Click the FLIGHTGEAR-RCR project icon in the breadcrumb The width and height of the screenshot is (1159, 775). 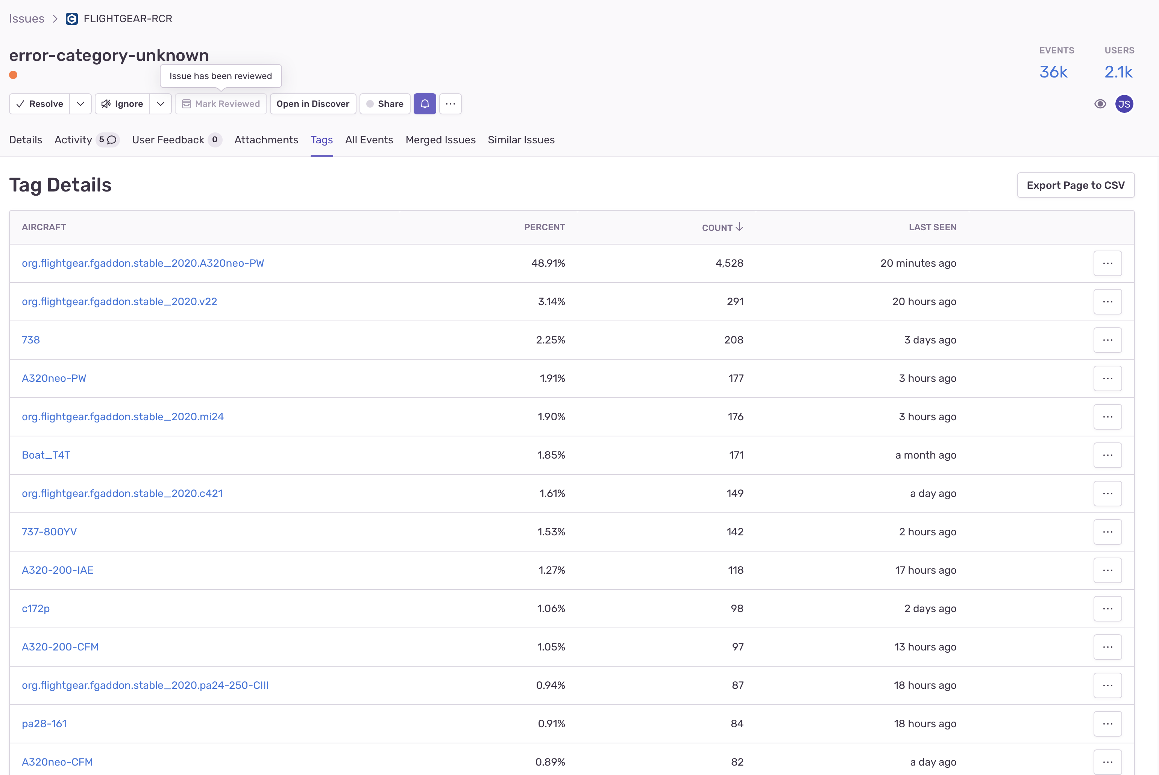[x=71, y=19]
